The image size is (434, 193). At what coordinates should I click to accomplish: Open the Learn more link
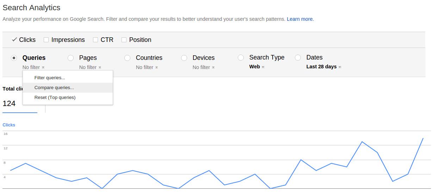300,19
